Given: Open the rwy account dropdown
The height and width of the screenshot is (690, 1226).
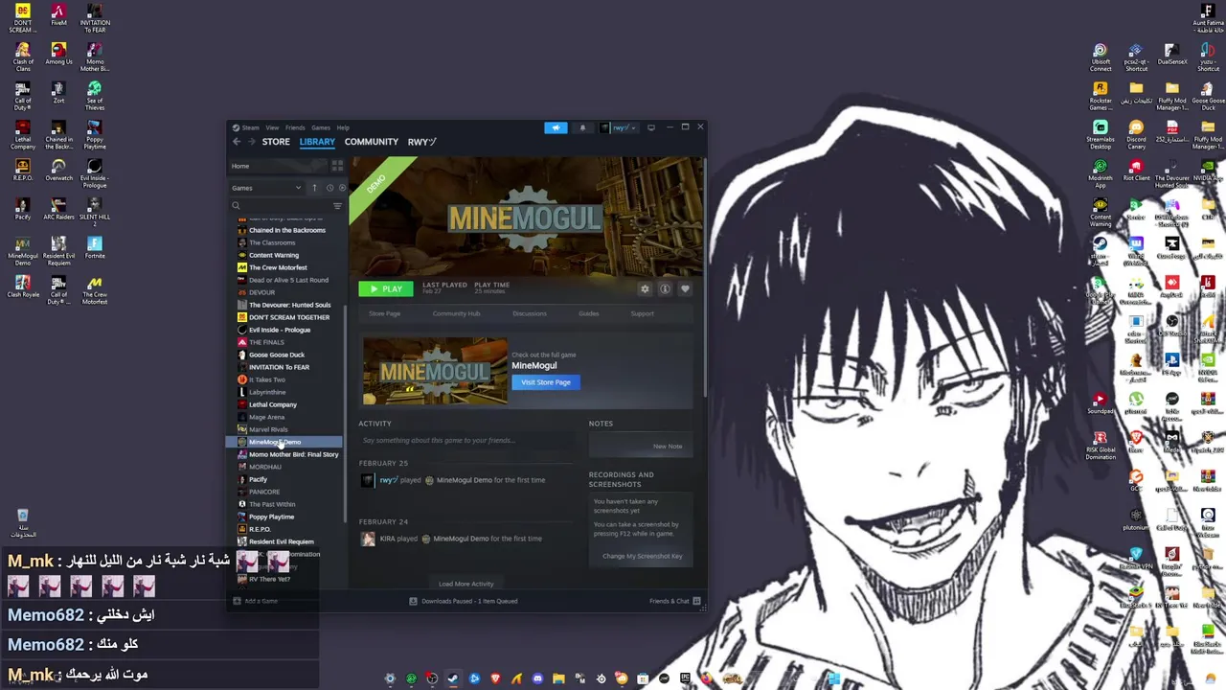Looking at the screenshot, I should click(619, 127).
